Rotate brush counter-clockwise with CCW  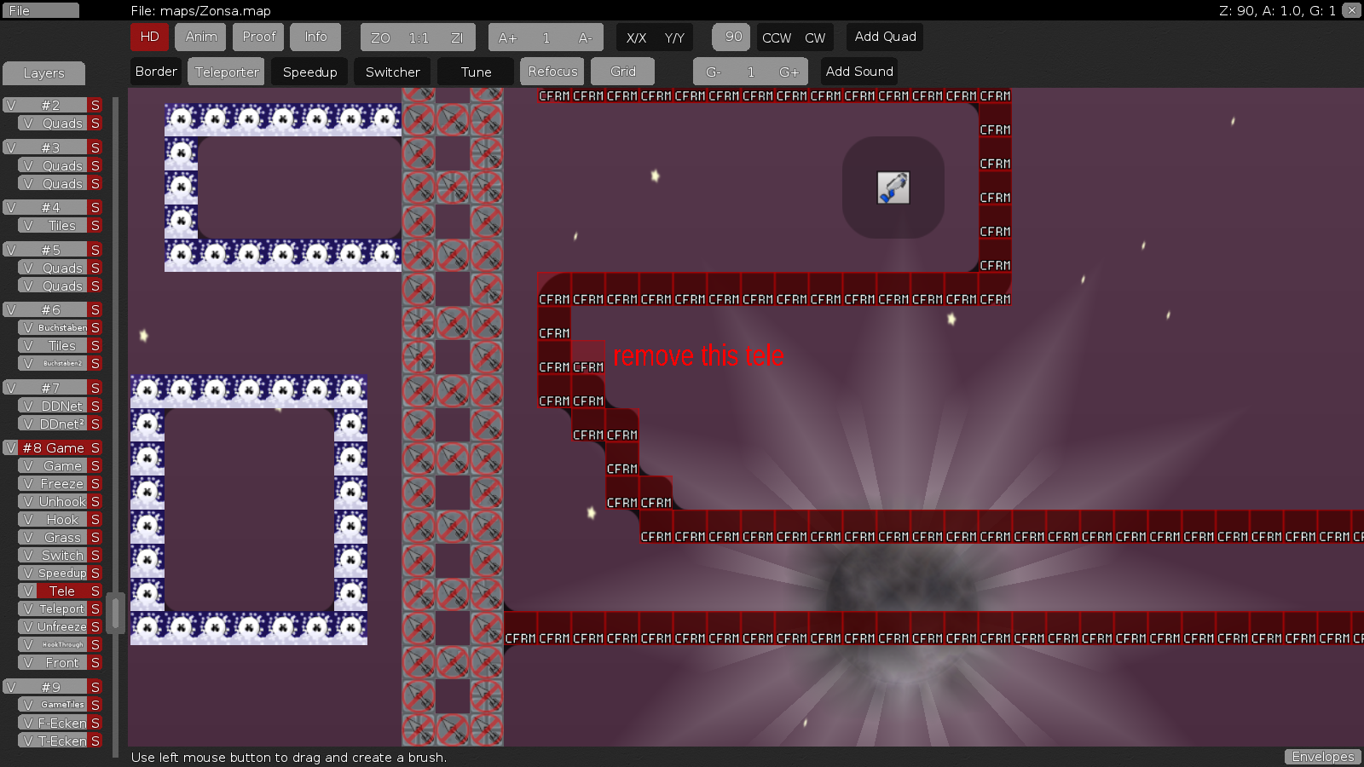(x=776, y=37)
